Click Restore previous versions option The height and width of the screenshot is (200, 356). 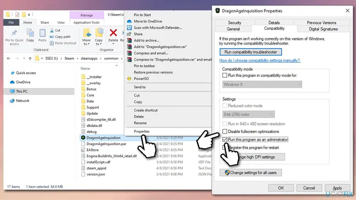point(153,73)
